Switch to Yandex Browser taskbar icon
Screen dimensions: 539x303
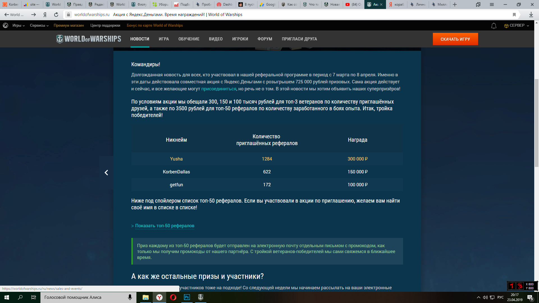point(159,297)
